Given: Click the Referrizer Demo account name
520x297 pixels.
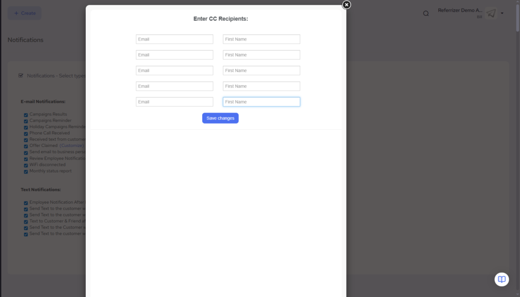Looking at the screenshot, I should [x=460, y=10].
